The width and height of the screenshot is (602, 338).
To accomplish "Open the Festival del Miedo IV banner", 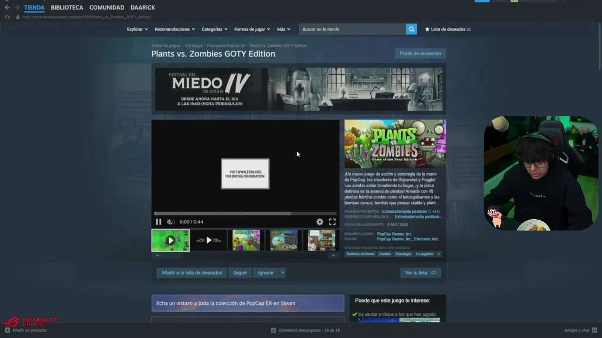I will click(x=299, y=89).
